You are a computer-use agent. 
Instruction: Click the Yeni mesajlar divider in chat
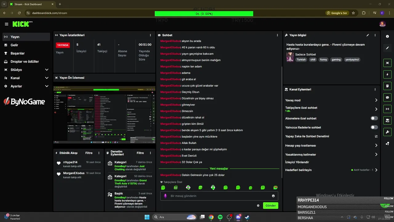click(219, 169)
